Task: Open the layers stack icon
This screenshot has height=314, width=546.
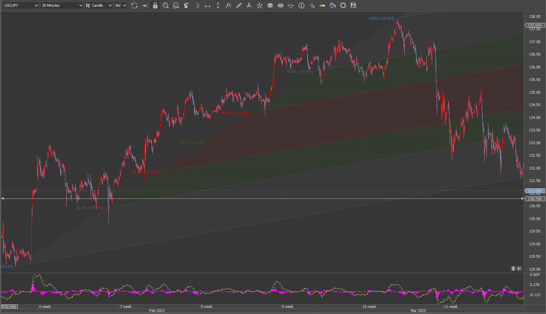Action: click(270, 5)
